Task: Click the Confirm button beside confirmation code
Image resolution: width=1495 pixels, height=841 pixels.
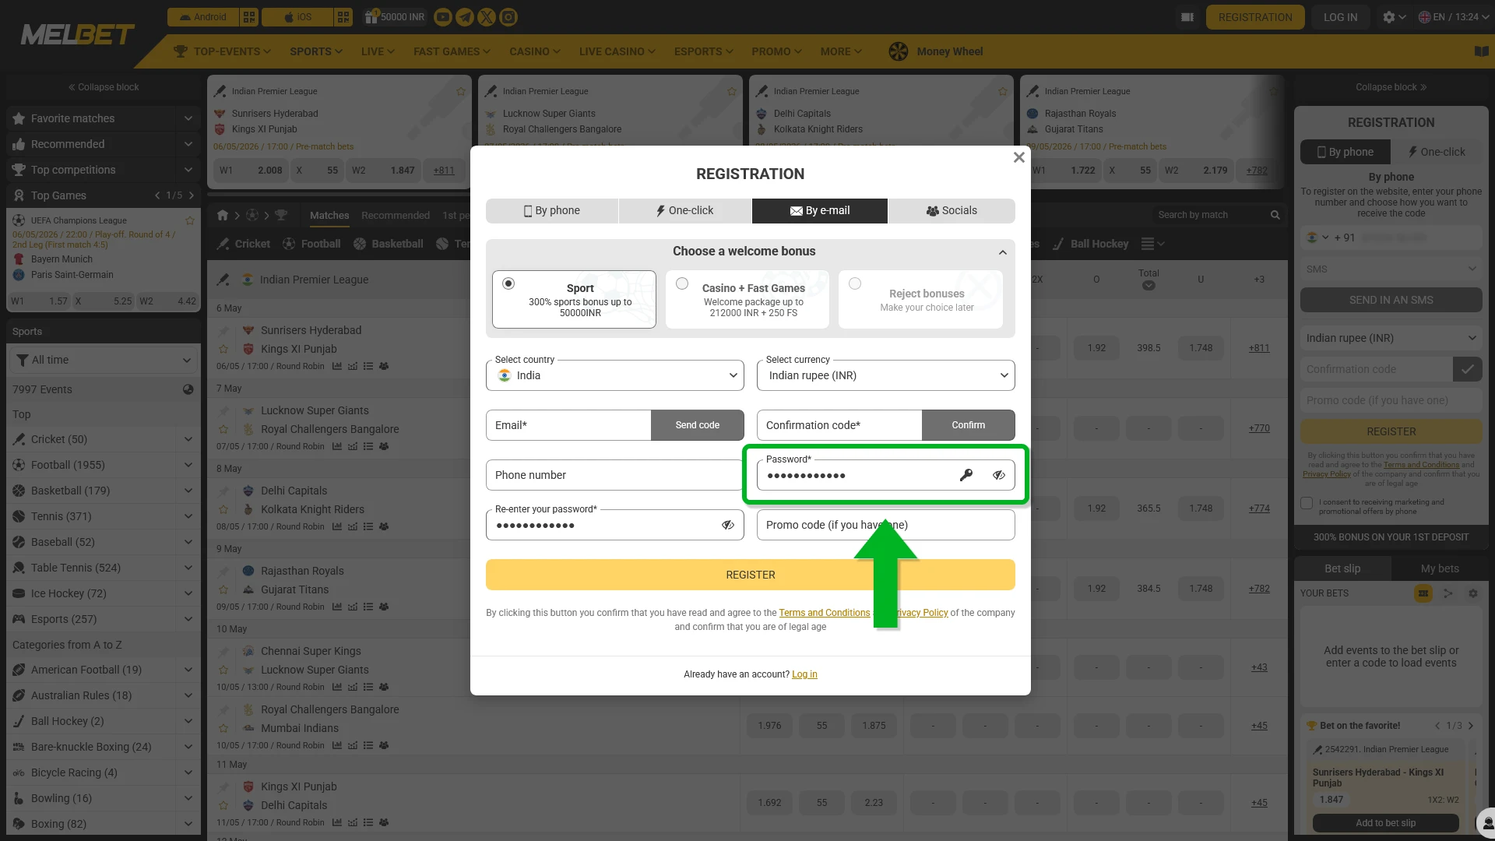Action: [x=969, y=425]
